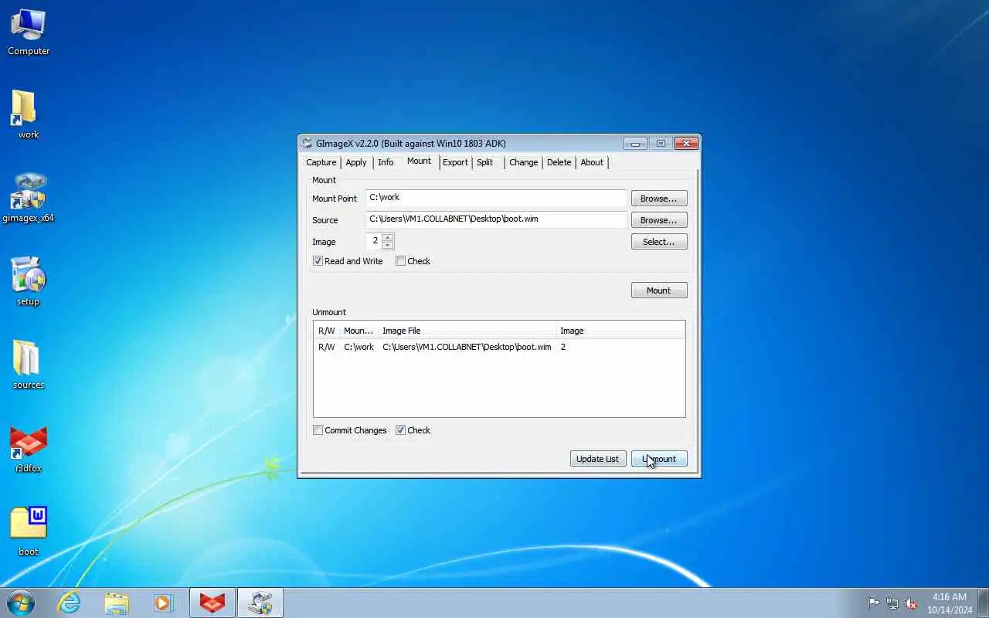Image resolution: width=989 pixels, height=618 pixels.
Task: Select the Mount tab
Action: click(x=419, y=161)
